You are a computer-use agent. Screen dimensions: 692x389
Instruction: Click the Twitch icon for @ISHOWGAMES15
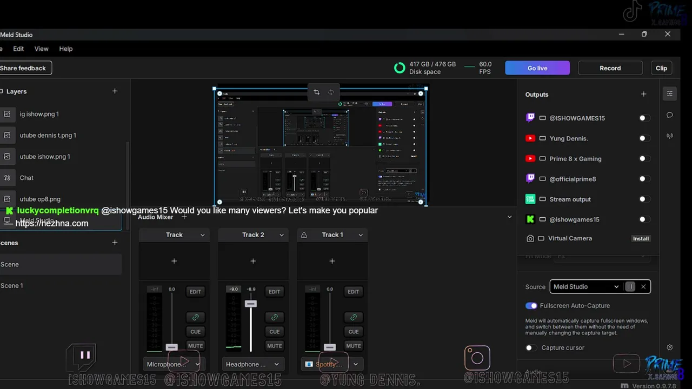click(530, 118)
